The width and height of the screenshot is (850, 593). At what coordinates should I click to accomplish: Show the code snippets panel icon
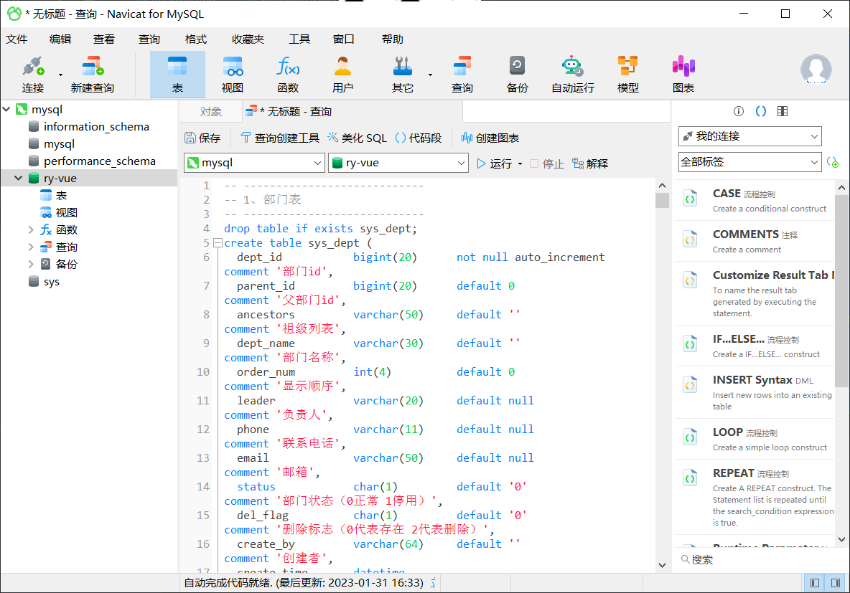[x=760, y=111]
